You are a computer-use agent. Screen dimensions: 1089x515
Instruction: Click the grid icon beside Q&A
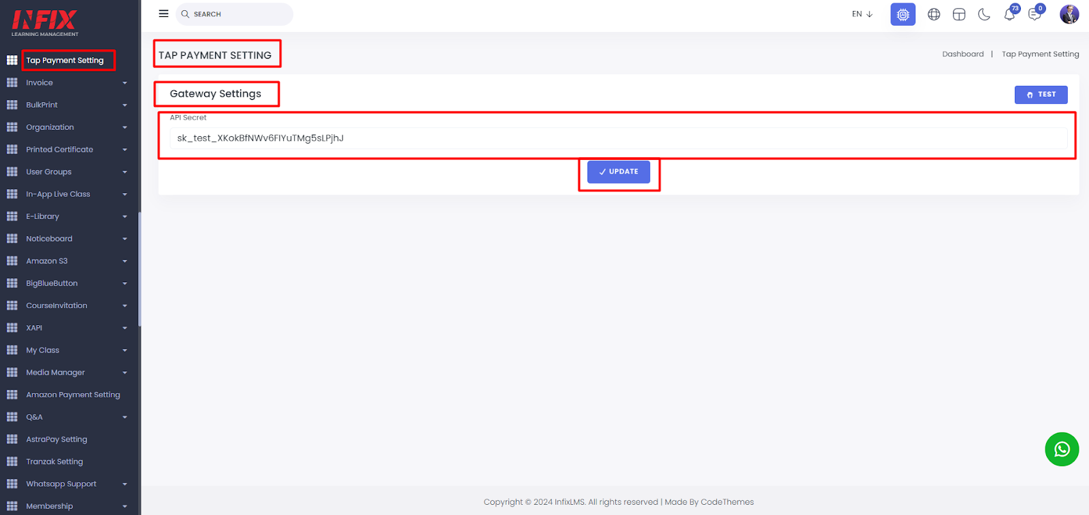point(12,417)
